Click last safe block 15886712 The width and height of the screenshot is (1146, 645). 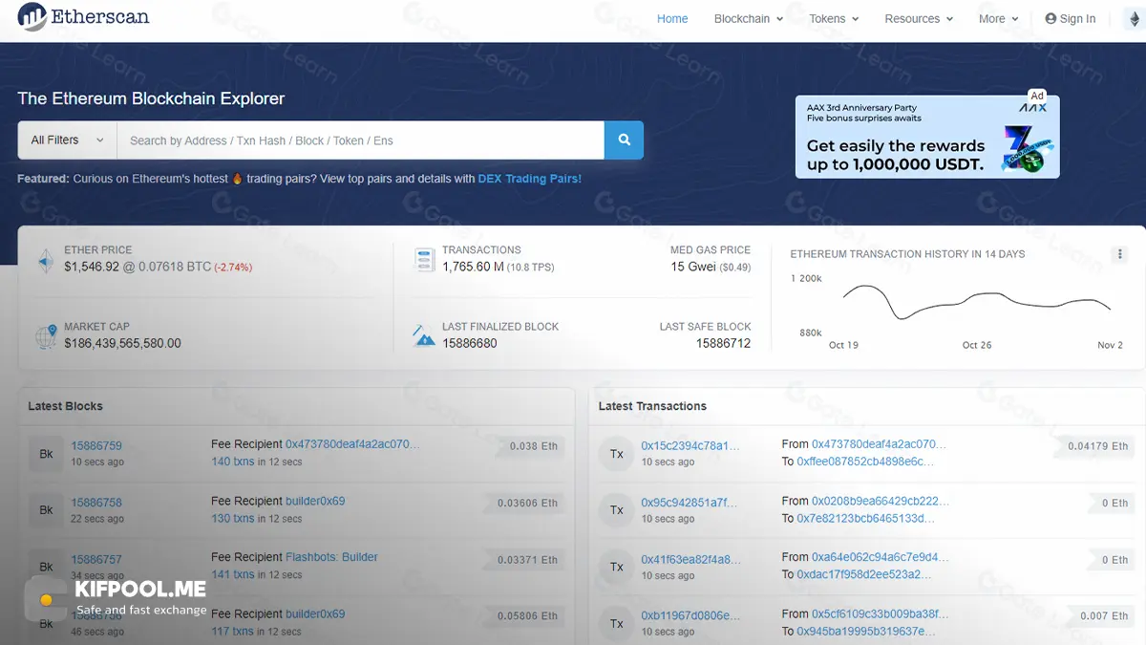coord(723,343)
